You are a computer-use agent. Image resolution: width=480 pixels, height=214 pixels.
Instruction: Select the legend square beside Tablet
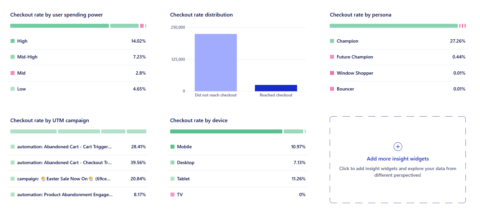(x=172, y=179)
